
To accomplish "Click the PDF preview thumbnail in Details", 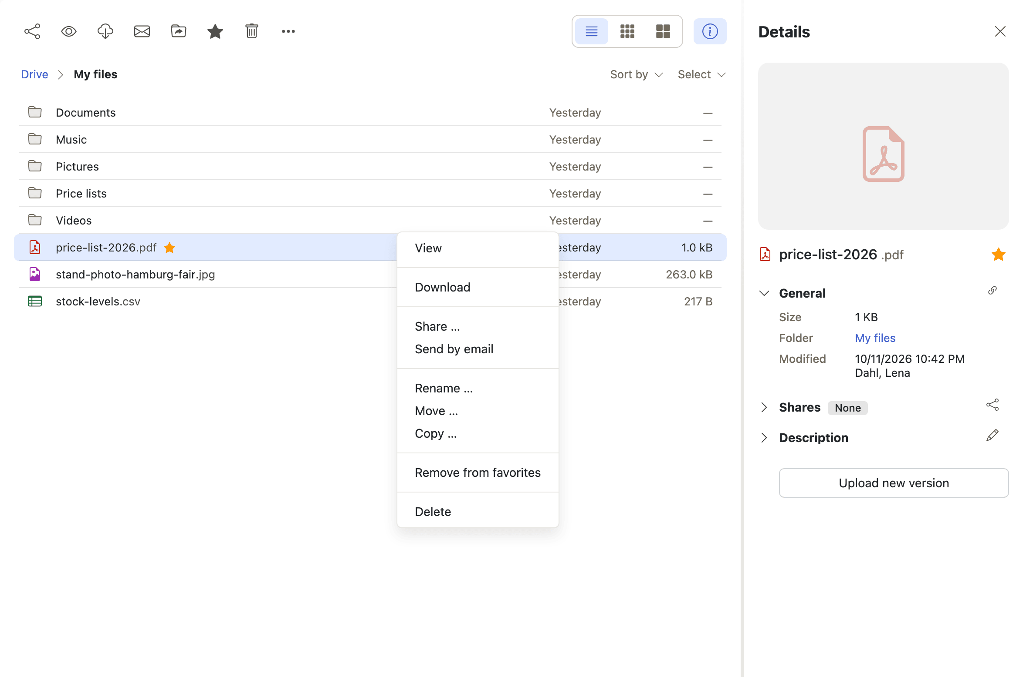I will [x=884, y=146].
